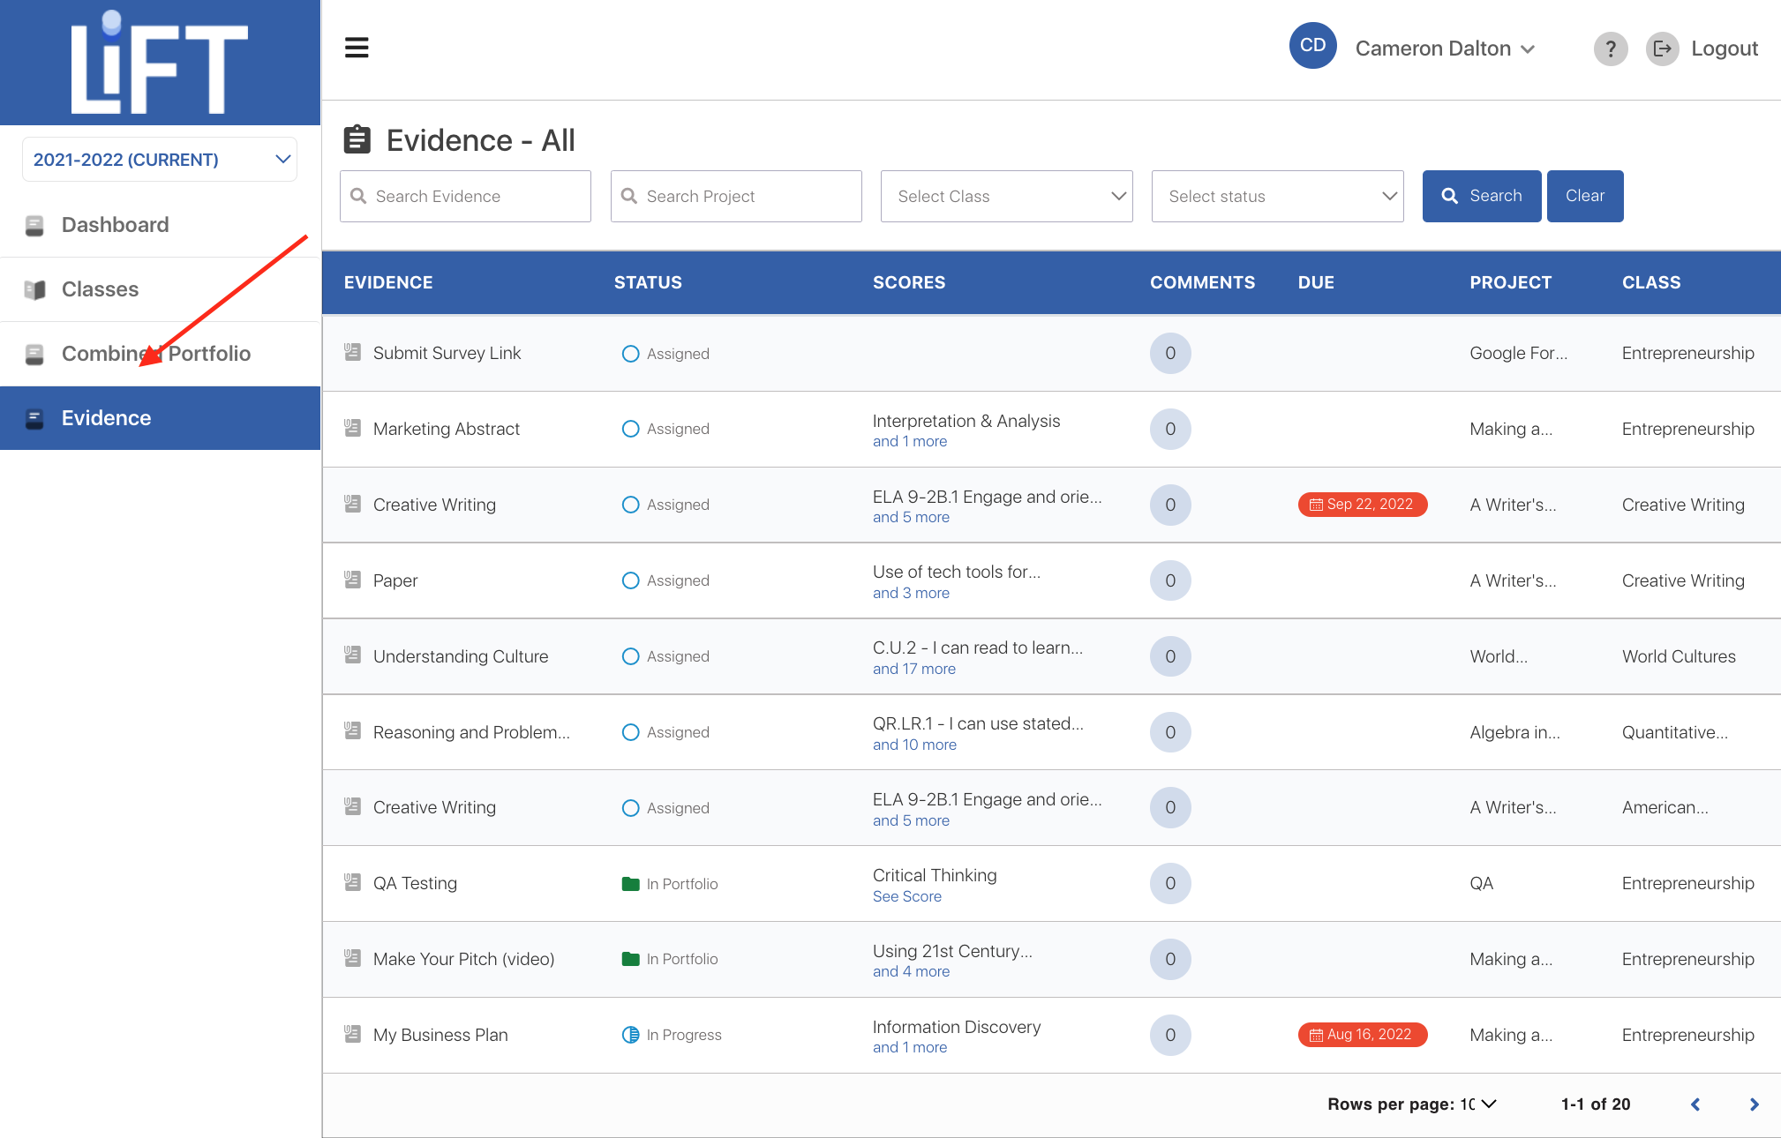Image resolution: width=1781 pixels, height=1138 pixels.
Task: Click In Progress status icon for My Business Plan
Action: coord(630,1035)
